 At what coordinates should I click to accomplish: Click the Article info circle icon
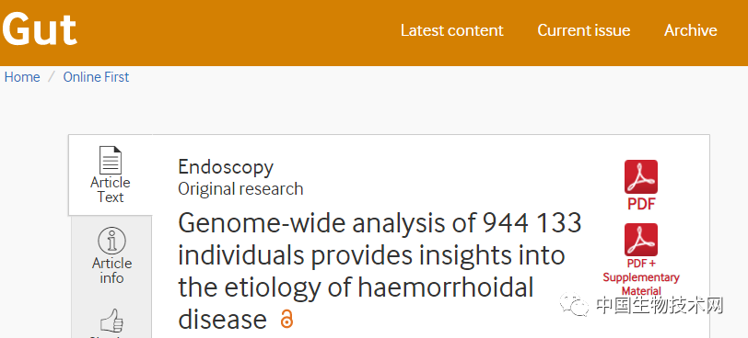pyautogui.click(x=111, y=241)
